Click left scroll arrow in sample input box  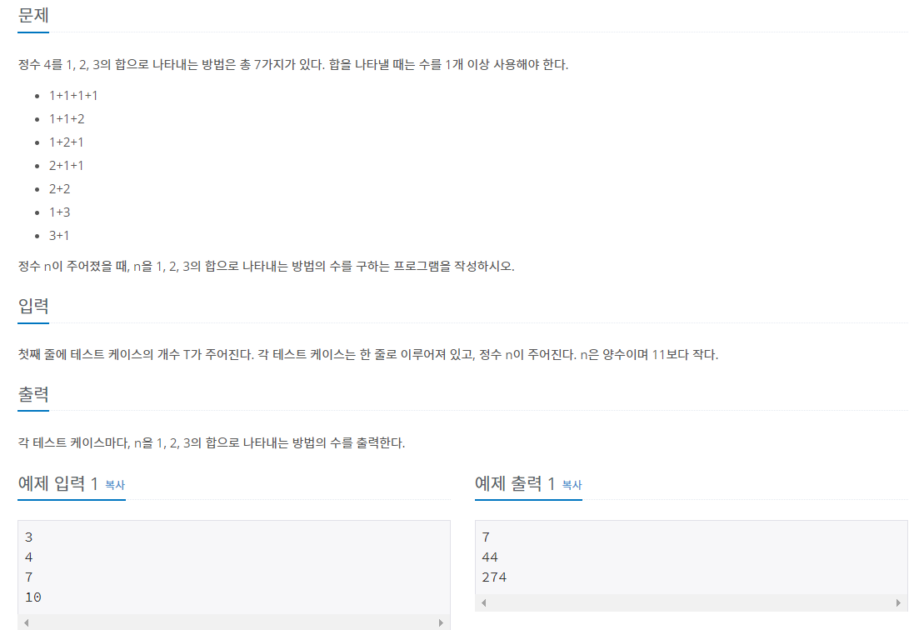[x=26, y=622]
